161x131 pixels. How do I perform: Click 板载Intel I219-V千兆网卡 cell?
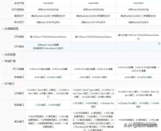pyautogui.click(x=93, y=22)
